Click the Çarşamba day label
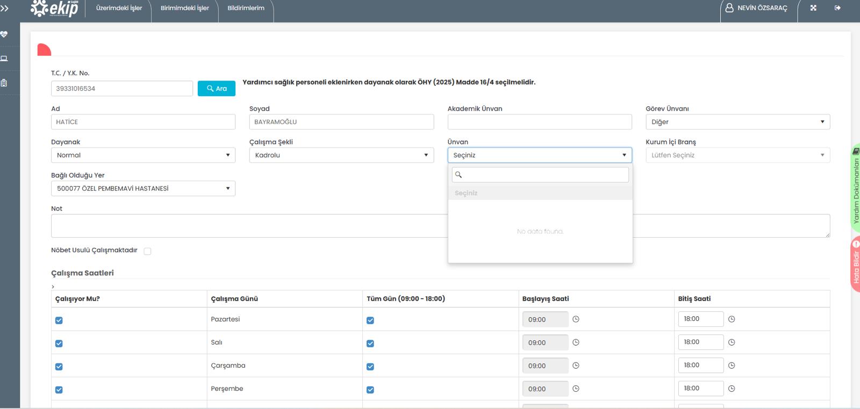The width and height of the screenshot is (860, 409). coord(228,366)
